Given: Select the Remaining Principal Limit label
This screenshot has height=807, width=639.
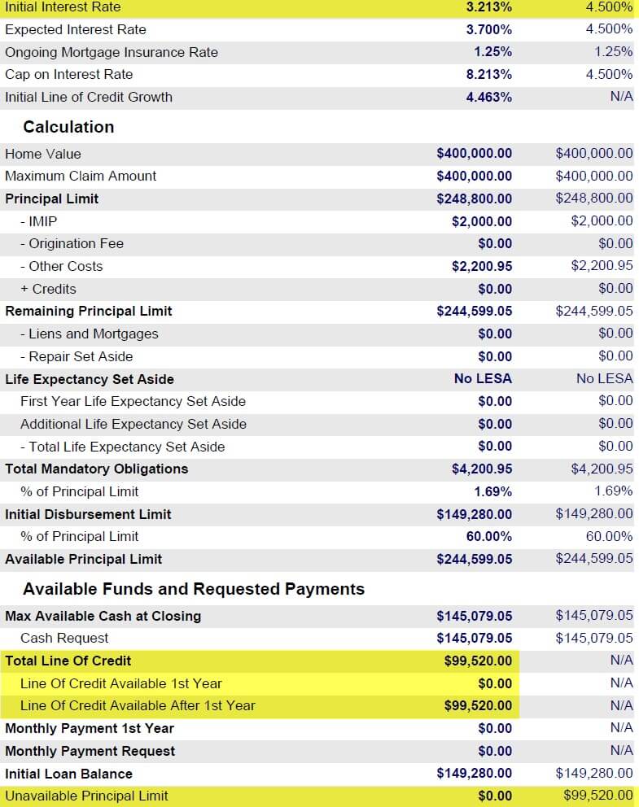Looking at the screenshot, I should [x=89, y=311].
